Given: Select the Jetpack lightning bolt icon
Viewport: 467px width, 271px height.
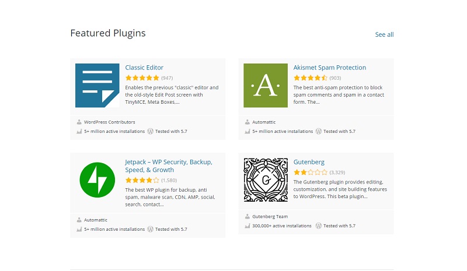Looking at the screenshot, I should click(97, 180).
